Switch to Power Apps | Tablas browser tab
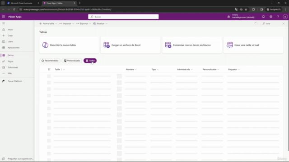 (x=59, y=3)
